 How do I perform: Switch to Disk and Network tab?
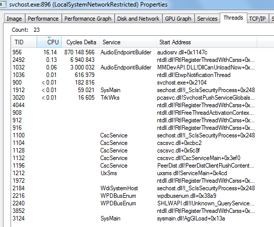[138, 19]
